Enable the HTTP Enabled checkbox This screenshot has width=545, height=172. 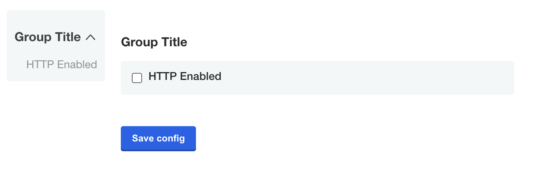[137, 78]
